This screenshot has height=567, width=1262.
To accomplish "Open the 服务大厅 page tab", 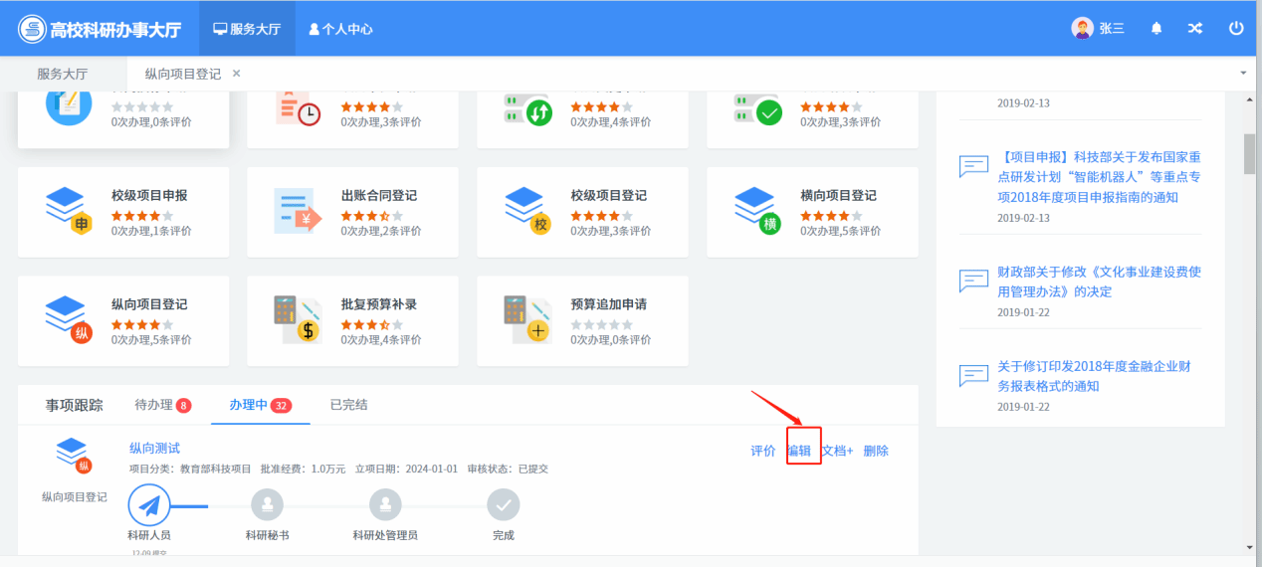I will click(63, 74).
